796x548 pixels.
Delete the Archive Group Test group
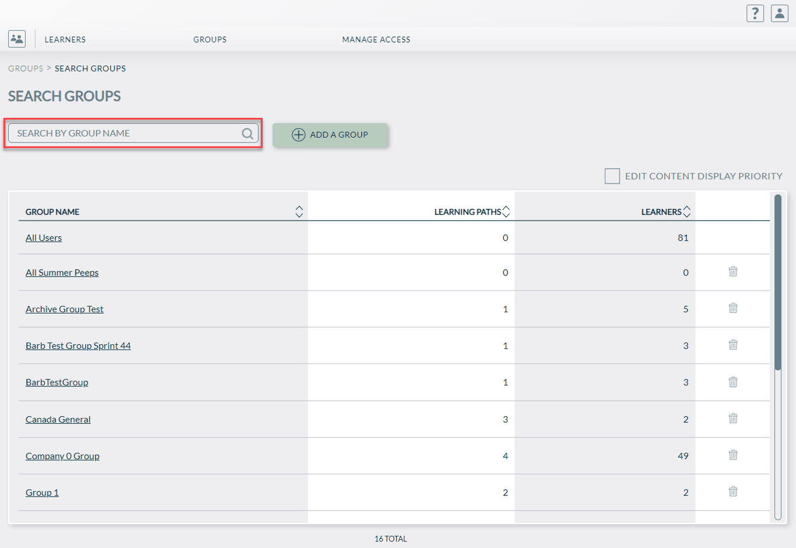[733, 308]
